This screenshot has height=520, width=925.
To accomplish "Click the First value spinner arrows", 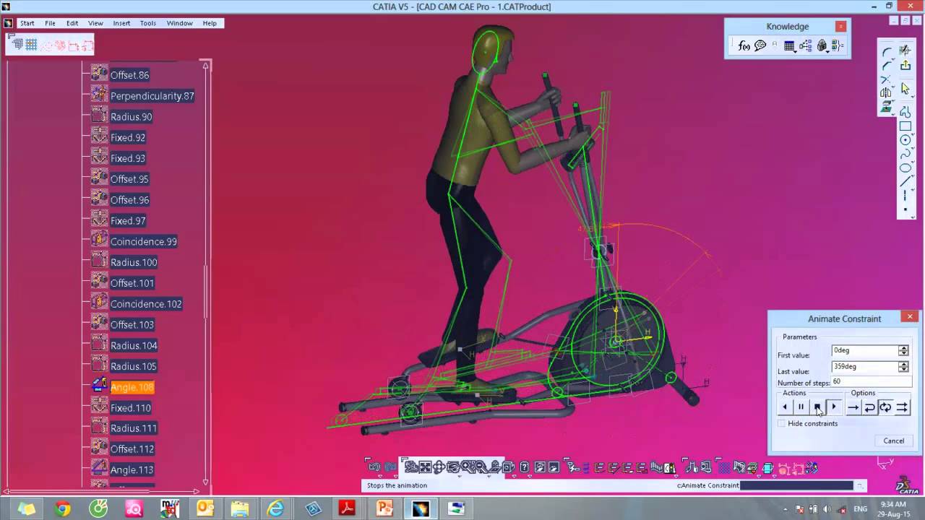I will [903, 350].
